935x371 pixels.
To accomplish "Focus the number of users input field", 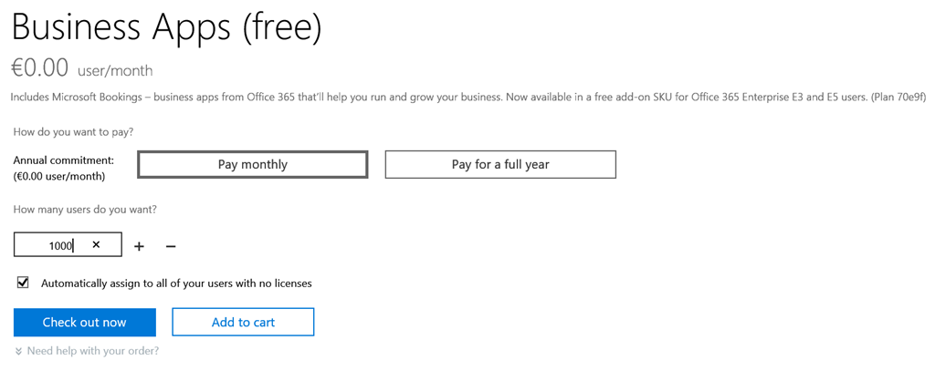I will pos(55,245).
